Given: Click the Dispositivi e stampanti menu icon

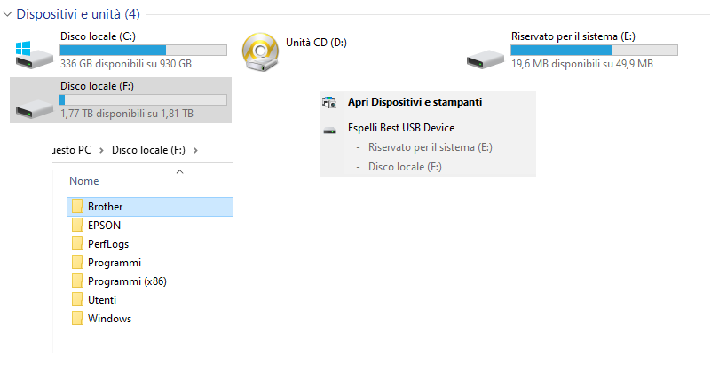Looking at the screenshot, I should [329, 102].
